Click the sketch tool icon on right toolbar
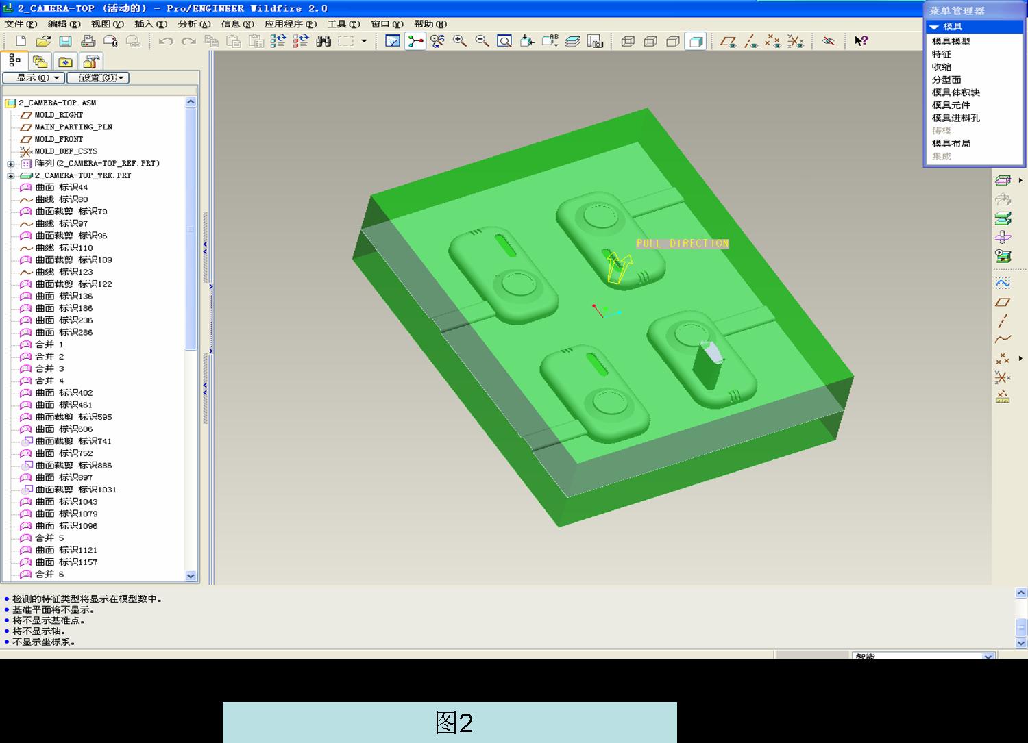 1003,283
